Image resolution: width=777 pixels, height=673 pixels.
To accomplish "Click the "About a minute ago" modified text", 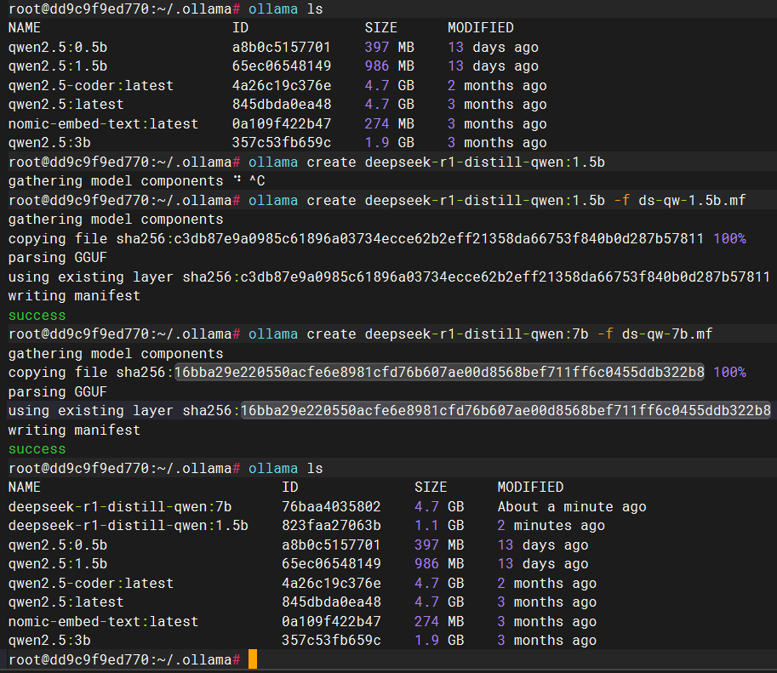I will click(x=572, y=506).
